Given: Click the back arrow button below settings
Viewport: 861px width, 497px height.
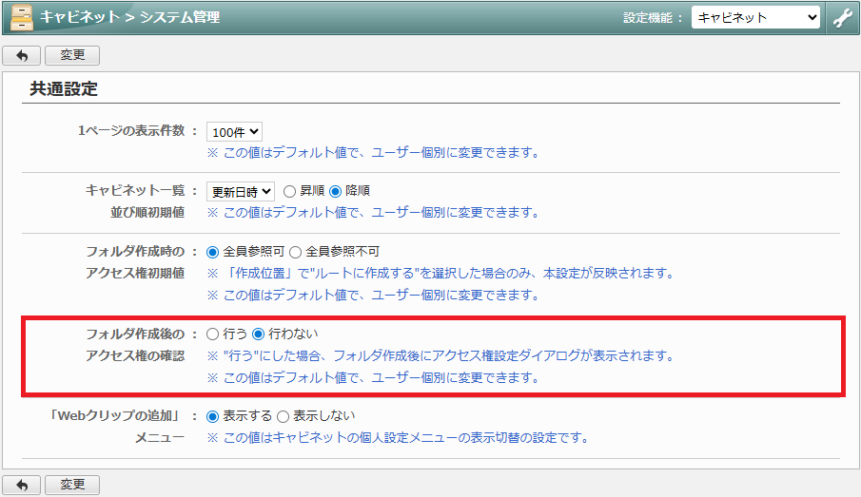Looking at the screenshot, I should [22, 485].
